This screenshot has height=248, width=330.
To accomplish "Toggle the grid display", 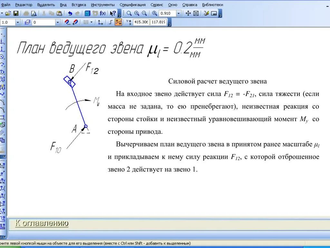I will pos(86,22).
